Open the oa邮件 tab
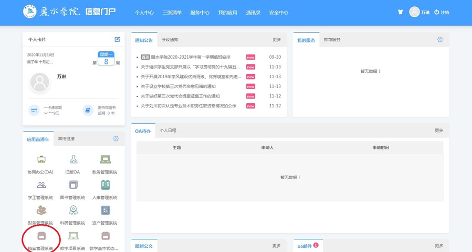The width and height of the screenshot is (472, 252). (305, 246)
